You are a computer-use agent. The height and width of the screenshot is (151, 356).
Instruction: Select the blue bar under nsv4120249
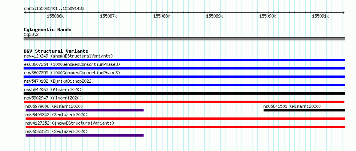coord(184,60)
